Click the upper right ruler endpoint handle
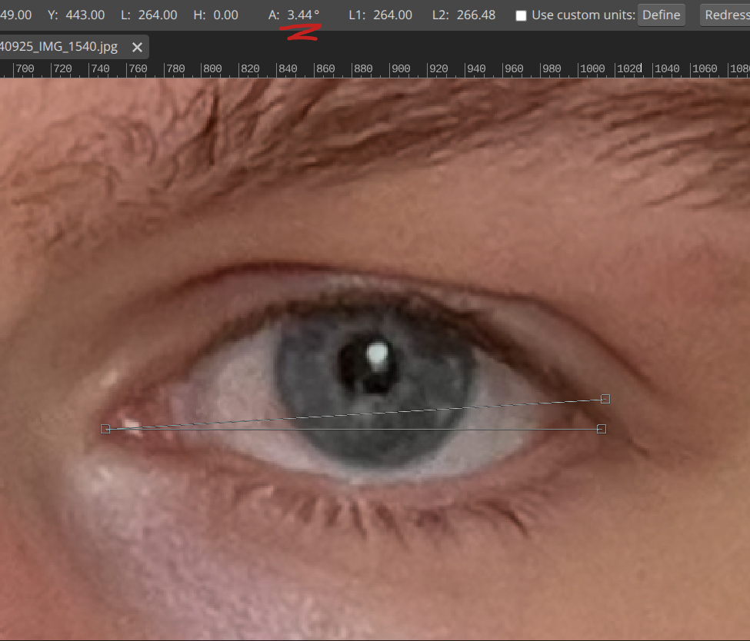 605,399
